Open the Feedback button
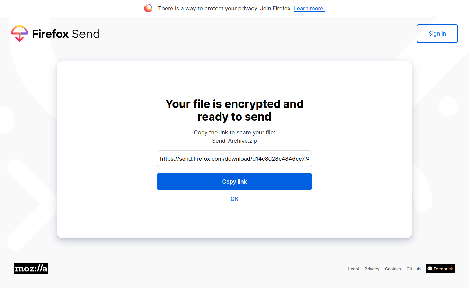 tap(441, 269)
